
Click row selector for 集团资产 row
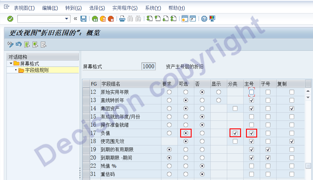(86, 108)
